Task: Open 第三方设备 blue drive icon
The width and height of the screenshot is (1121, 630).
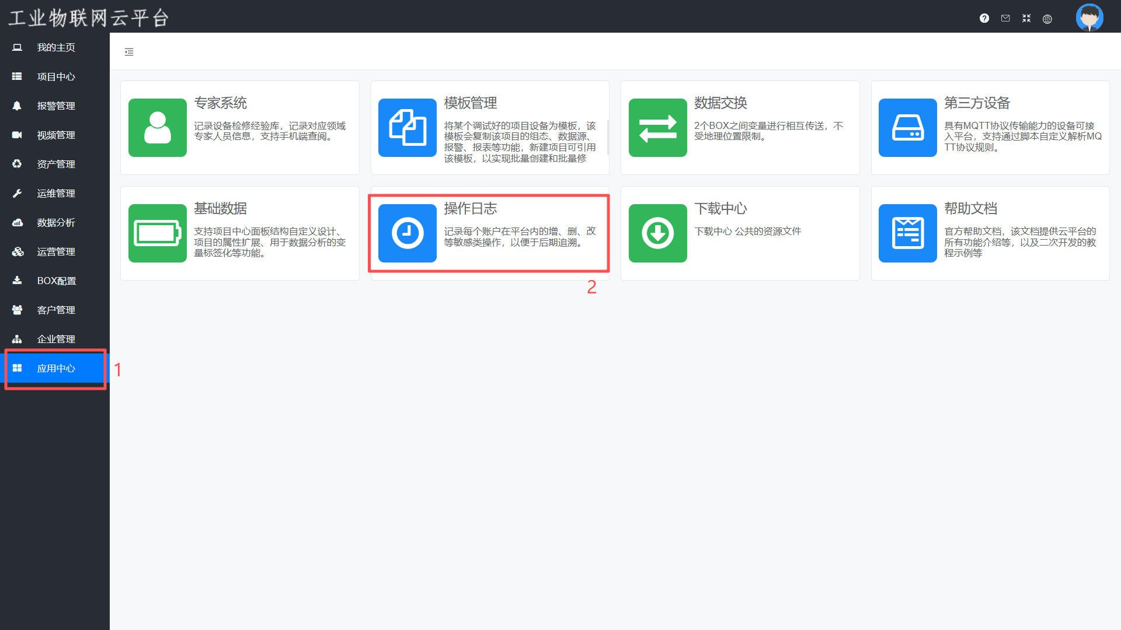Action: point(907,128)
